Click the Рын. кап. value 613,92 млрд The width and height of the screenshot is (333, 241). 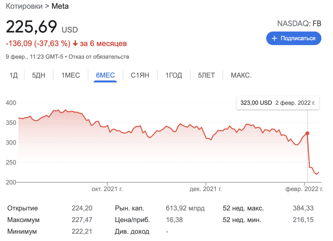point(185,208)
